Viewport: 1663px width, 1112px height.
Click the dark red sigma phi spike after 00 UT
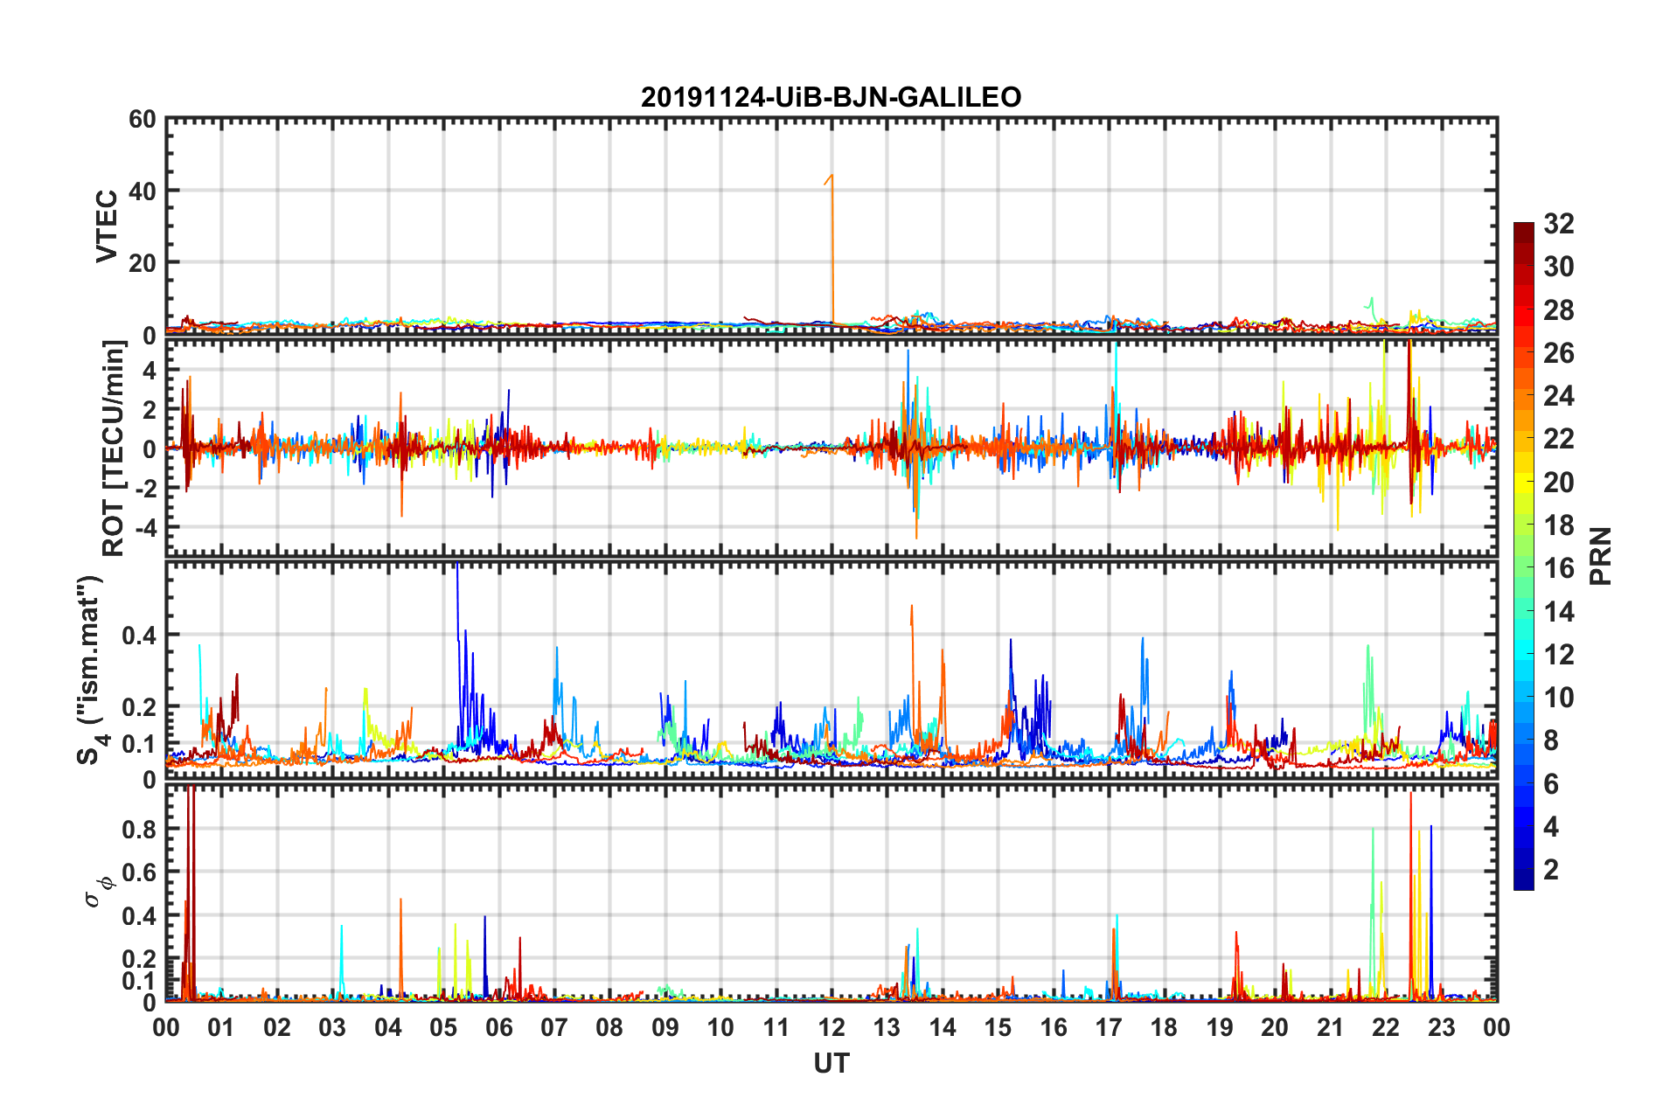190,892
